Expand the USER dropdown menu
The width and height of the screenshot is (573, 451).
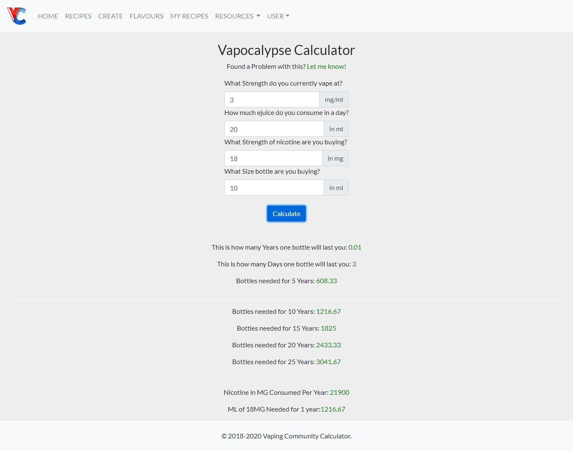tap(278, 16)
